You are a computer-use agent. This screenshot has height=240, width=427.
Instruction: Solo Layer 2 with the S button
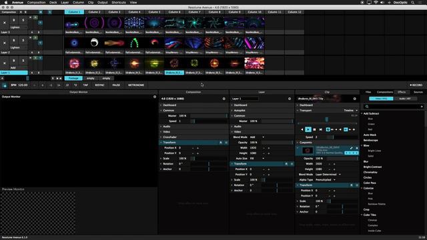tap(23, 40)
